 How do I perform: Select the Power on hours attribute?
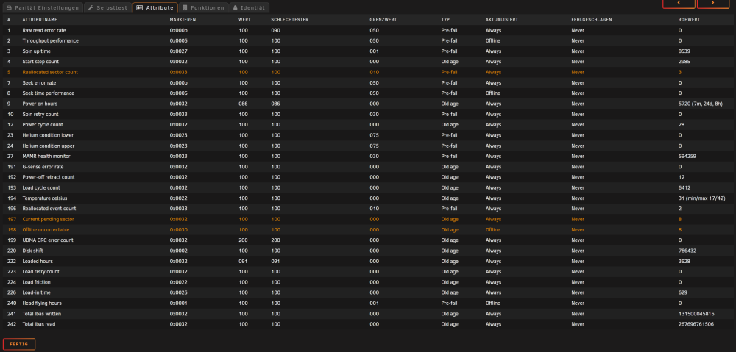(x=40, y=104)
